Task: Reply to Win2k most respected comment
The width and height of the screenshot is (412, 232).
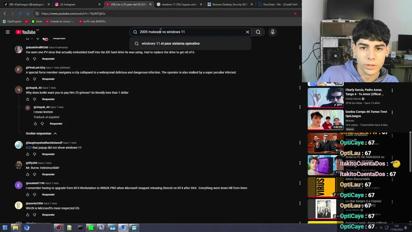Action: point(48,215)
